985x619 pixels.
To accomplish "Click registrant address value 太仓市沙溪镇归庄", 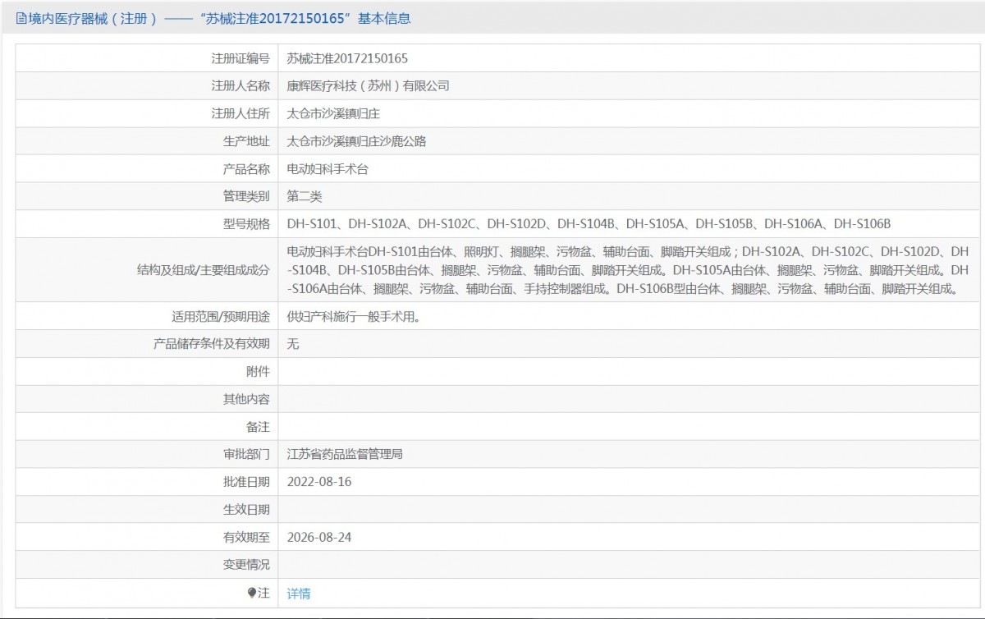I will (x=333, y=114).
